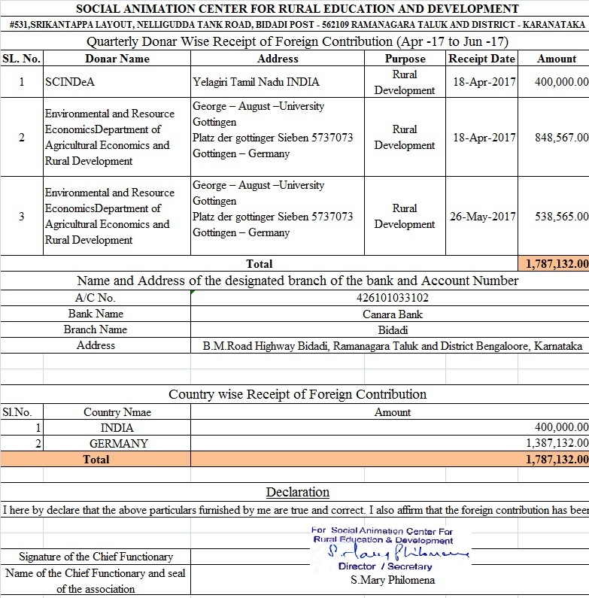Click the orange donor total 1,787,132.00 cell
The width and height of the screenshot is (589, 598).
[553, 264]
